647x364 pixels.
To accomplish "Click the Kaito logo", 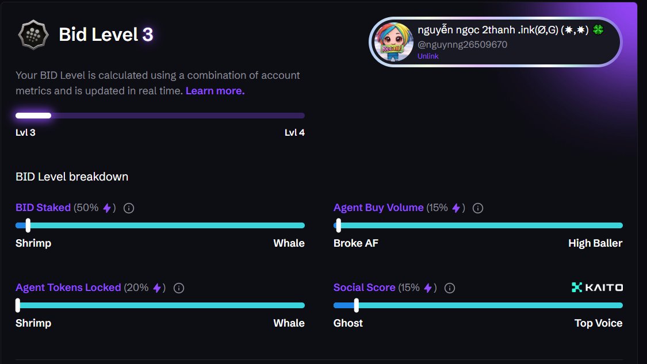I will [597, 288].
